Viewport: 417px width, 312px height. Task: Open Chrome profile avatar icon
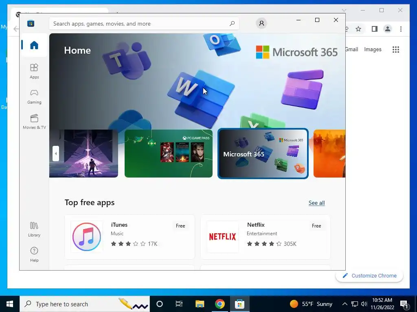[x=388, y=29]
